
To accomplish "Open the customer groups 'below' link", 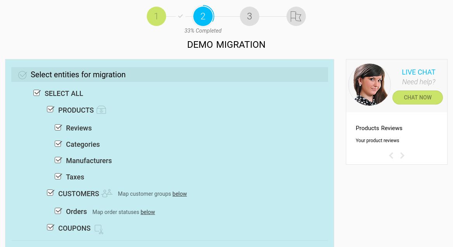I will tap(180, 194).
